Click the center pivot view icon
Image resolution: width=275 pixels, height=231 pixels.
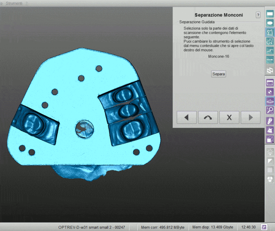[270, 92]
